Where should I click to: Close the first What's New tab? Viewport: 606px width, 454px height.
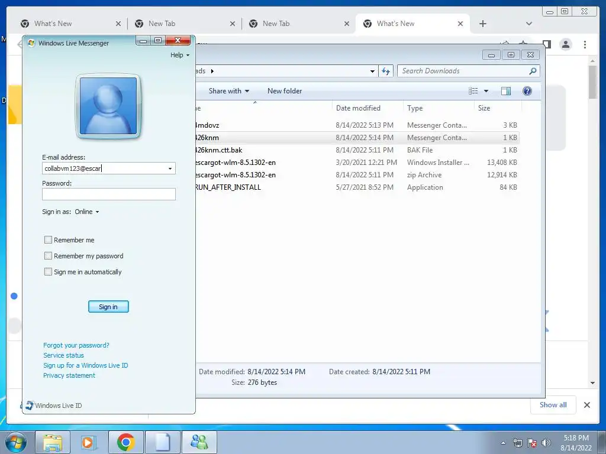click(x=118, y=24)
